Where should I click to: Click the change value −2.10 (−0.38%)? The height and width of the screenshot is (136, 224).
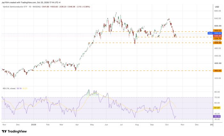pyautogui.click(x=83, y=7)
